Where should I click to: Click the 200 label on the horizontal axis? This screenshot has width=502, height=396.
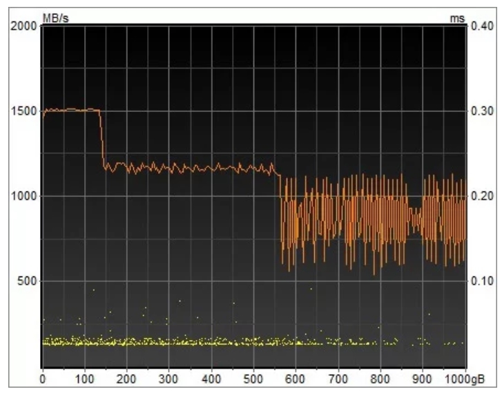[126, 379]
